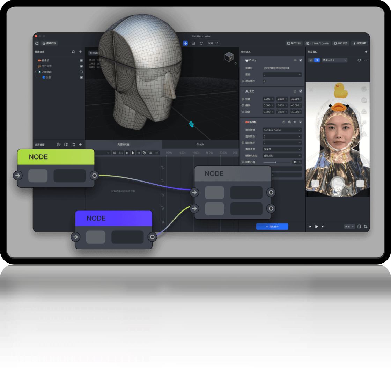The width and height of the screenshot is (391, 377).
Task: Click the 提交特效 button
Action: click(x=360, y=43)
